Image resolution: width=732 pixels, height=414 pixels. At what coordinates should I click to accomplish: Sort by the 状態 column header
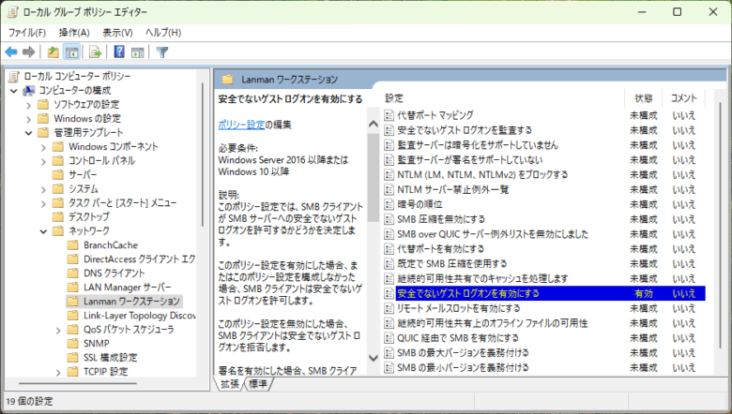point(644,97)
